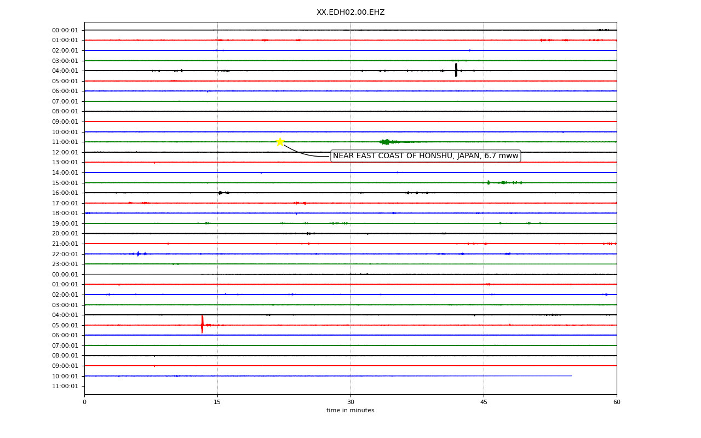Click the 60-minute tick label on the x-axis
701x438 pixels.
click(617, 402)
